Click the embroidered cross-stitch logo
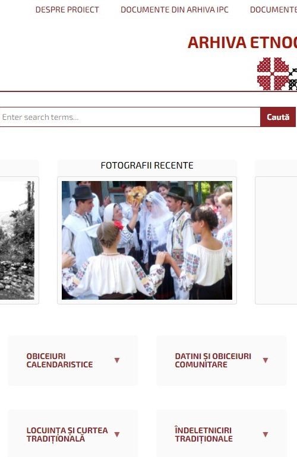The height and width of the screenshot is (457, 297). click(x=277, y=74)
